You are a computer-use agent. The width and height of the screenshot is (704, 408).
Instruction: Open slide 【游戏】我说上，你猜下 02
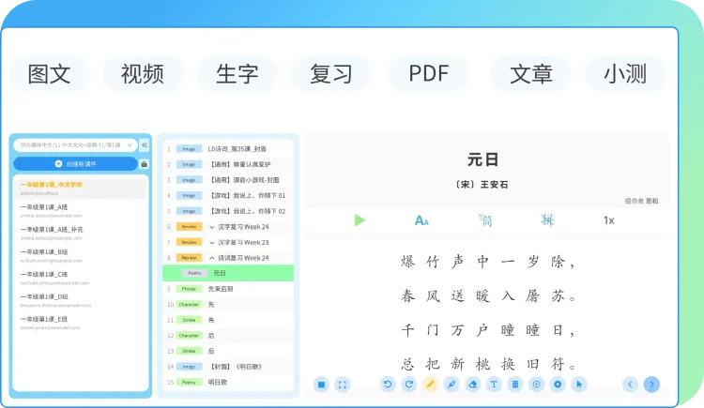tap(228, 211)
